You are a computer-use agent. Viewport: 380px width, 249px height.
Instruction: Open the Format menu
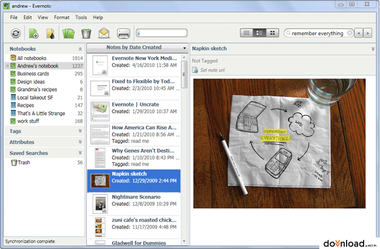pyautogui.click(x=61, y=18)
